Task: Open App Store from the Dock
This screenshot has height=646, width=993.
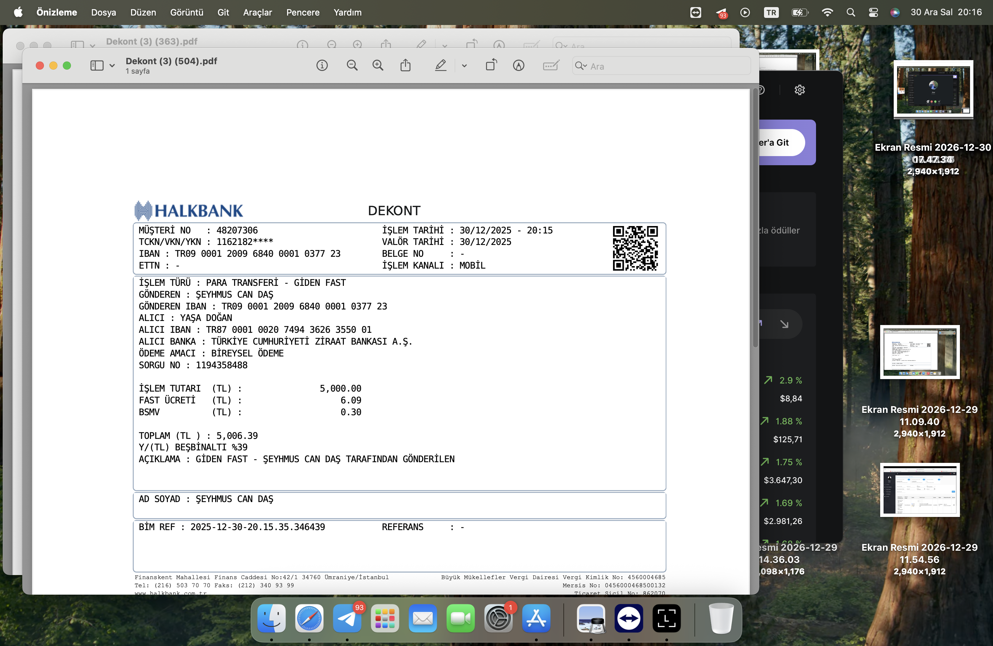Action: point(536,618)
